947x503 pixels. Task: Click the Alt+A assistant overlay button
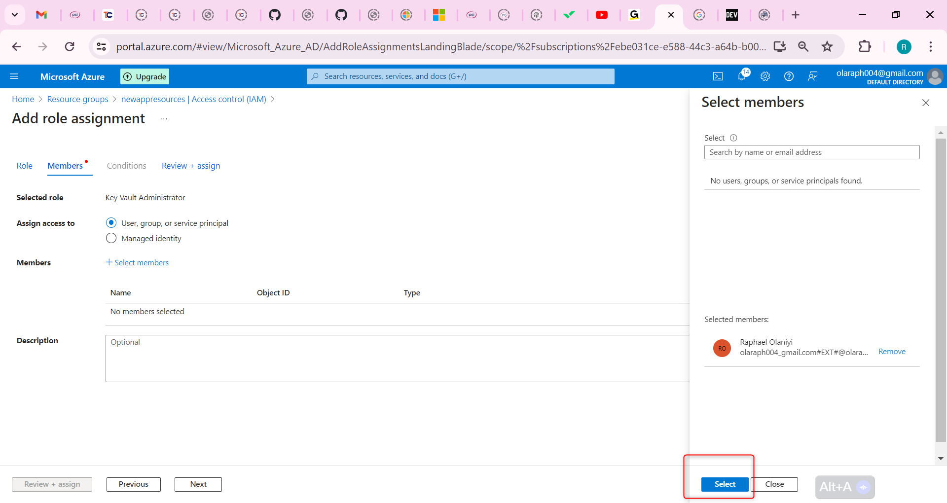pyautogui.click(x=845, y=487)
